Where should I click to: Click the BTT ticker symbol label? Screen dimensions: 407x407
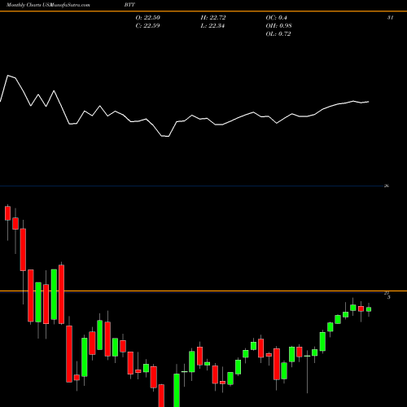[x=129, y=5]
